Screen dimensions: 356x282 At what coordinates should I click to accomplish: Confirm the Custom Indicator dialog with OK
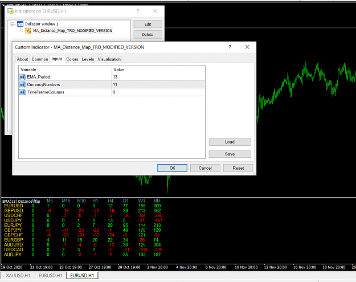[x=173, y=168]
